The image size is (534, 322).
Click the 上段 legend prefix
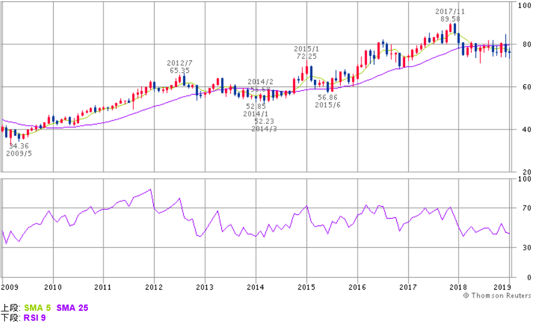coord(11,308)
